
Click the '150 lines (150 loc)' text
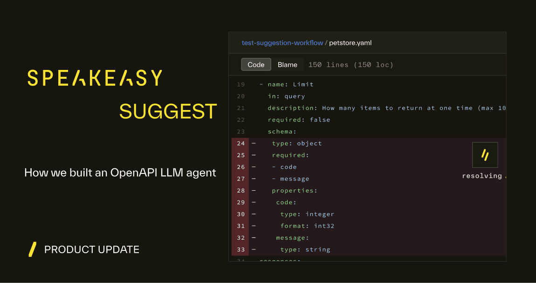pyautogui.click(x=350, y=65)
